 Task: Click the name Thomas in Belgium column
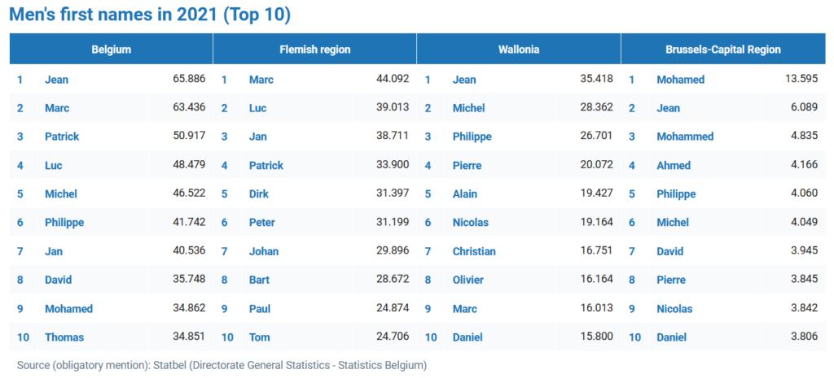click(64, 337)
